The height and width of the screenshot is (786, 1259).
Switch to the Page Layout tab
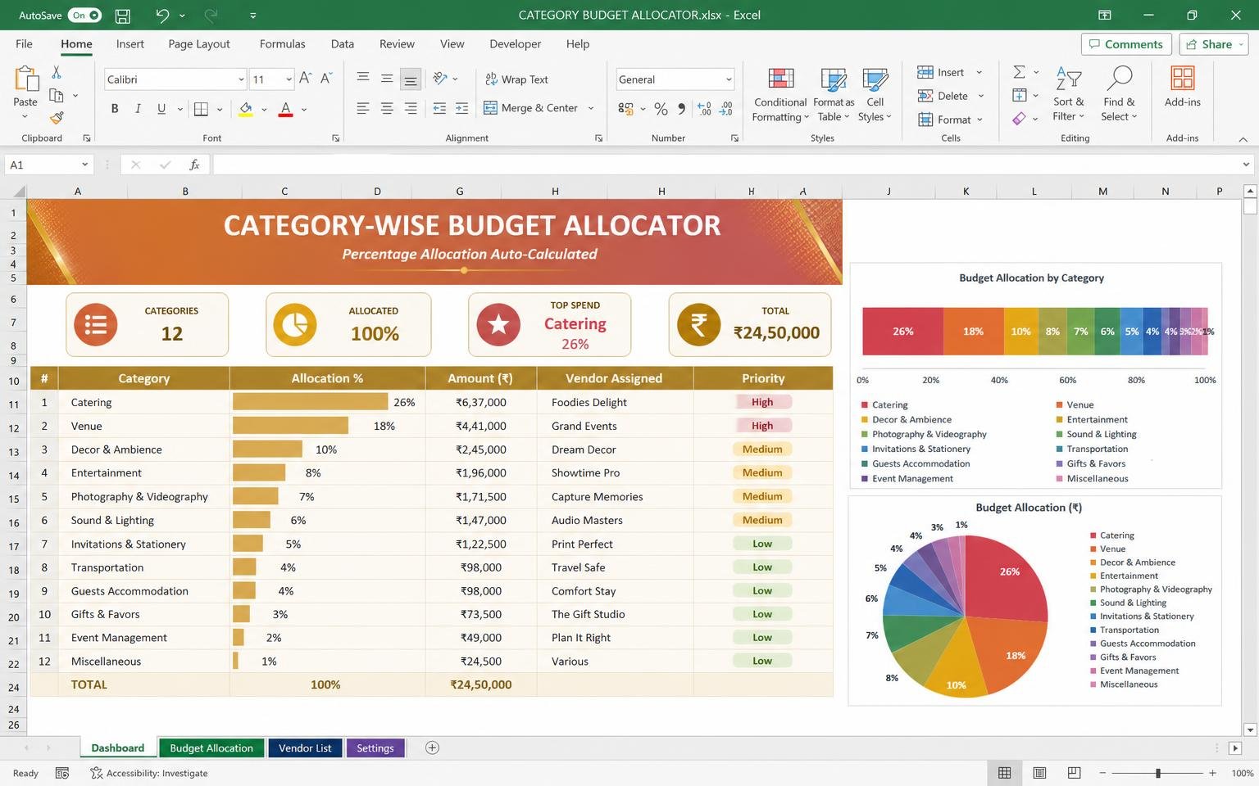[x=199, y=44]
